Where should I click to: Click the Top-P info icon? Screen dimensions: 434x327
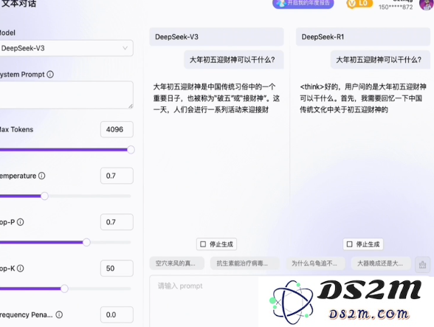pos(21,222)
